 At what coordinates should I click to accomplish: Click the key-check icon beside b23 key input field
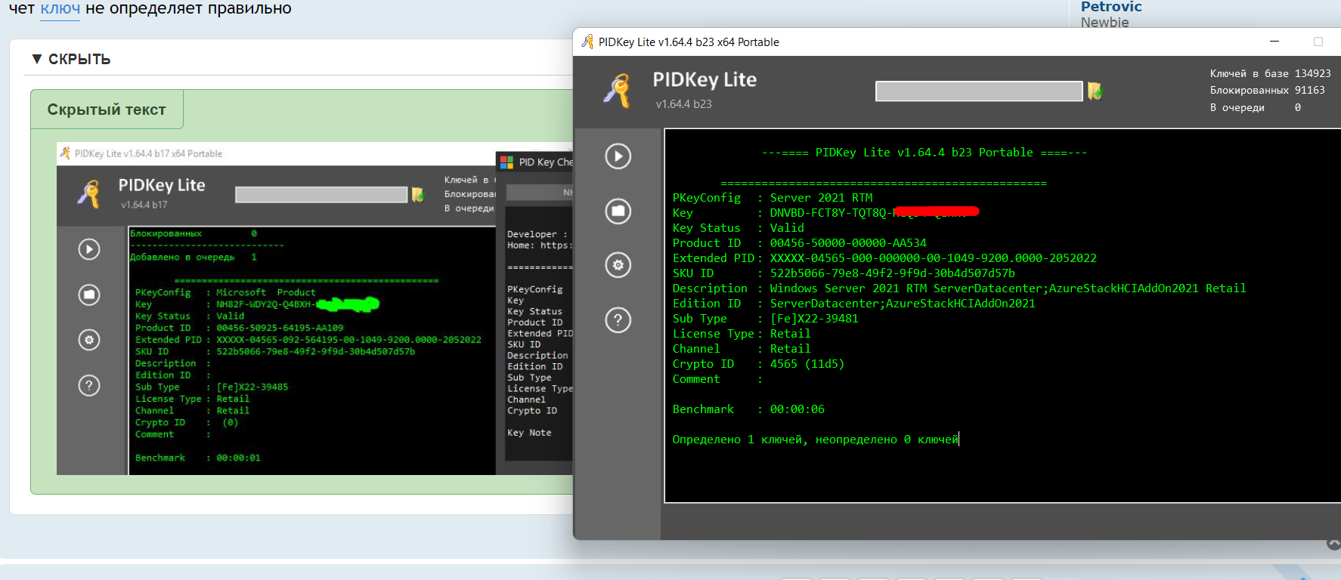point(1095,91)
